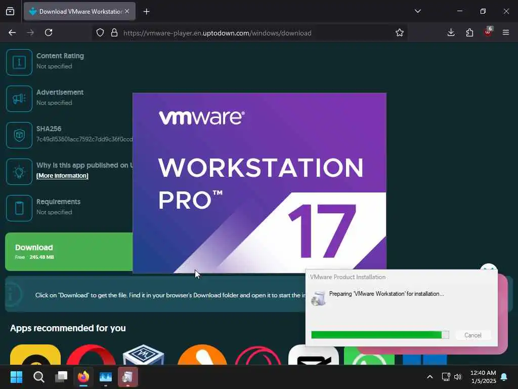
Task: Bookmark this page with the star
Action: click(x=400, y=33)
